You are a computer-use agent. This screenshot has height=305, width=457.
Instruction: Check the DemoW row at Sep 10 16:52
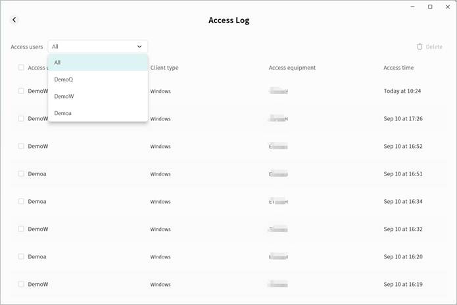[21, 146]
